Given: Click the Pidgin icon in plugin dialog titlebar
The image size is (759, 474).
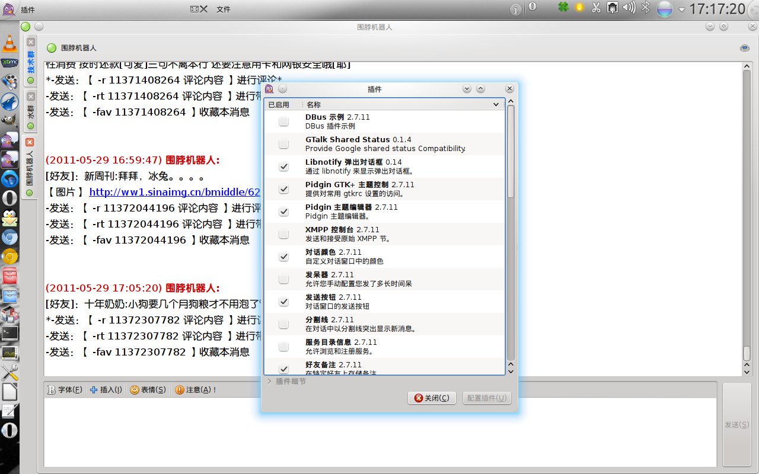Looking at the screenshot, I should pyautogui.click(x=269, y=89).
